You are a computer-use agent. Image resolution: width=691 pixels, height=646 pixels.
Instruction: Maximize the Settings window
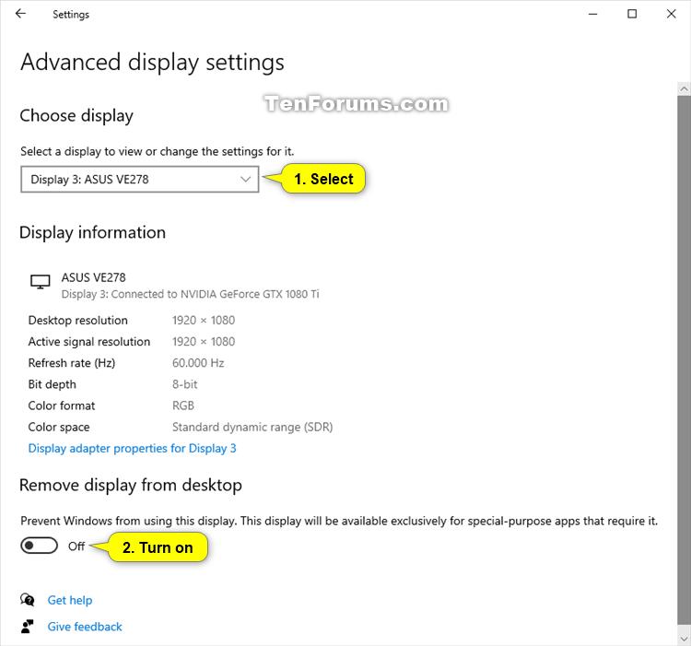[632, 14]
